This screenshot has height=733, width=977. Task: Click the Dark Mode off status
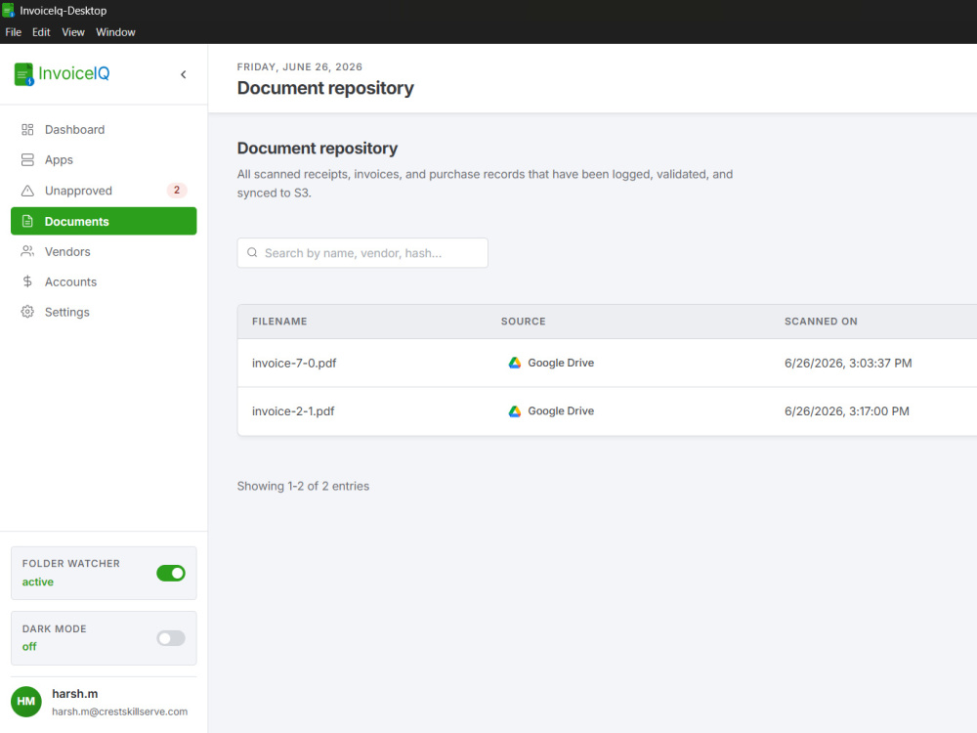tap(29, 646)
